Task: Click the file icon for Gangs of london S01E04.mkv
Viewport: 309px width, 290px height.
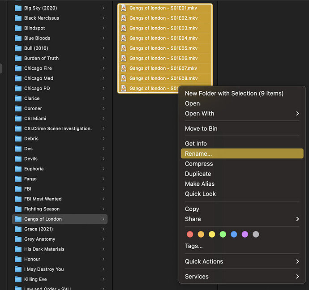Action: pos(124,38)
